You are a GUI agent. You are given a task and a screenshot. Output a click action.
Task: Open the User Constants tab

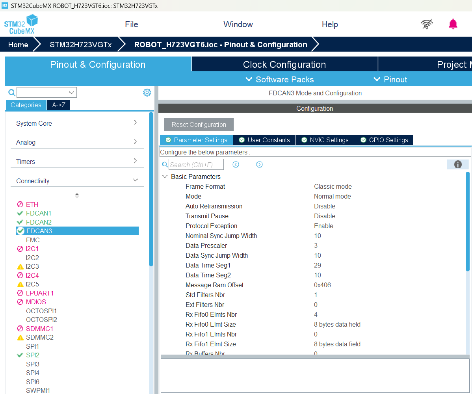click(264, 140)
